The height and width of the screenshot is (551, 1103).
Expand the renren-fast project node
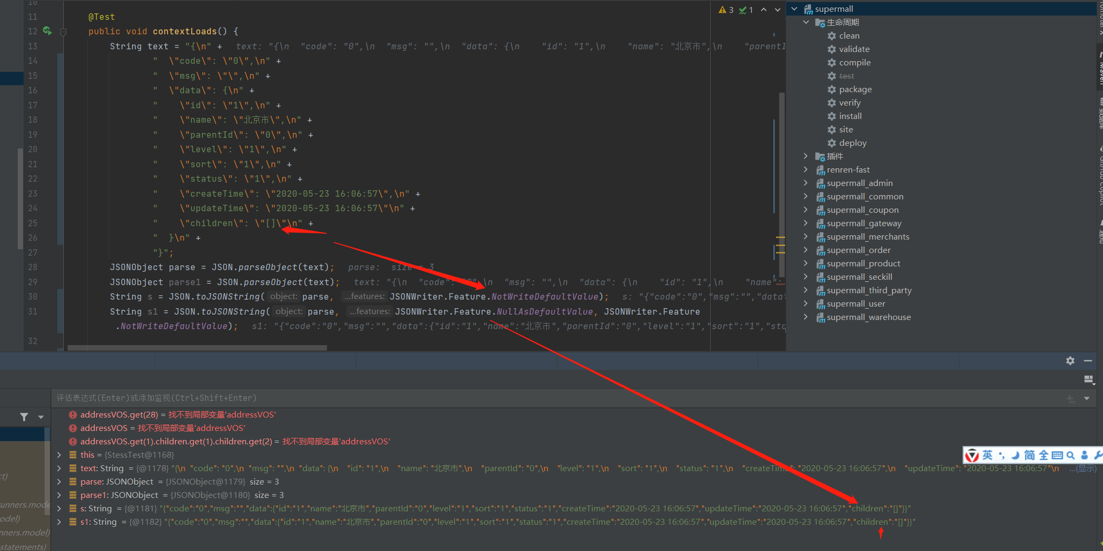pyautogui.click(x=806, y=169)
